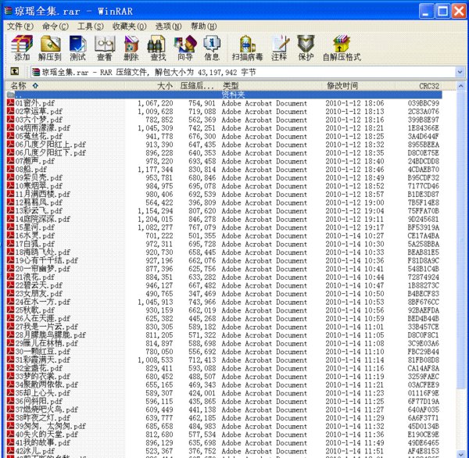Click PDF icon of 15星河.pdf

(10, 227)
